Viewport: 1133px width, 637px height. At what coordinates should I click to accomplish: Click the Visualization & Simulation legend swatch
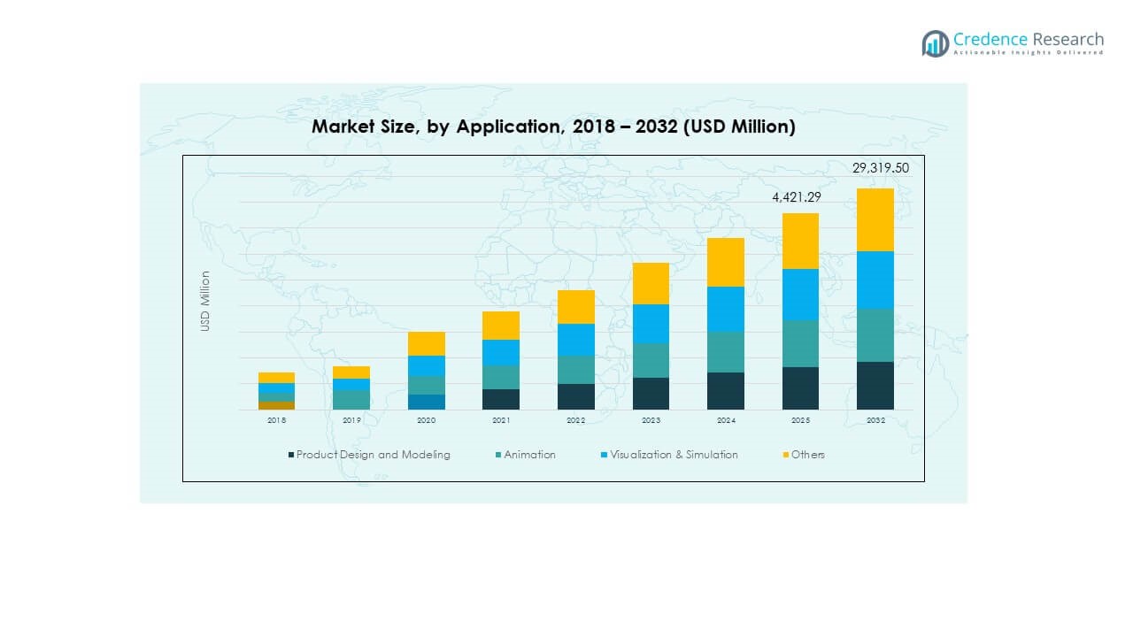(604, 455)
